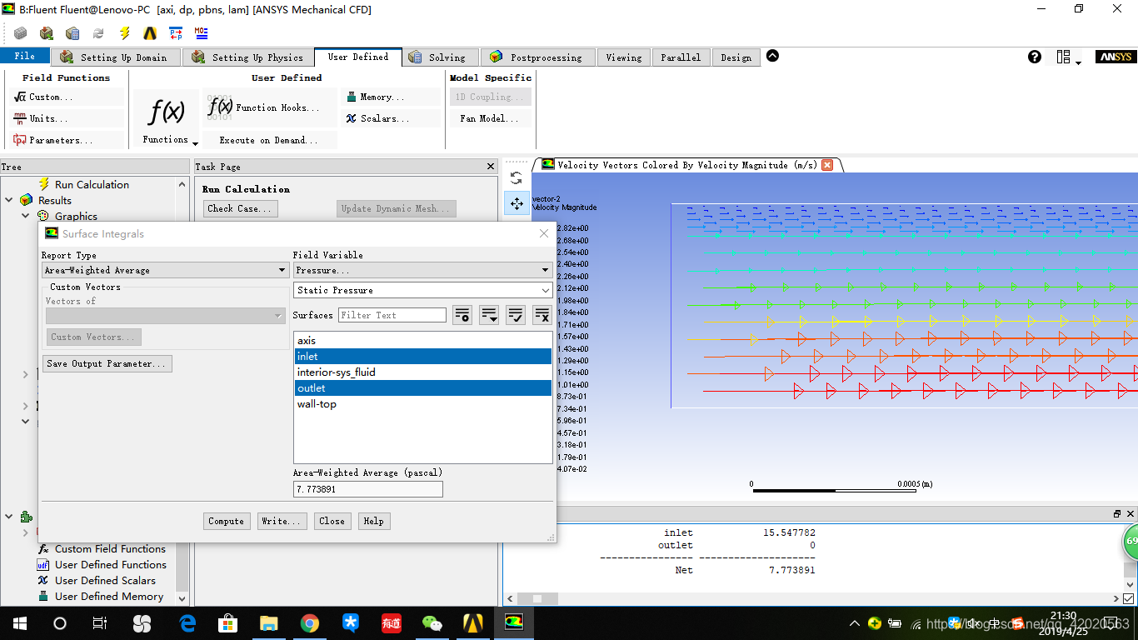The width and height of the screenshot is (1138, 640).
Task: Open WeChat from the Windows taskbar
Action: pyautogui.click(x=432, y=622)
